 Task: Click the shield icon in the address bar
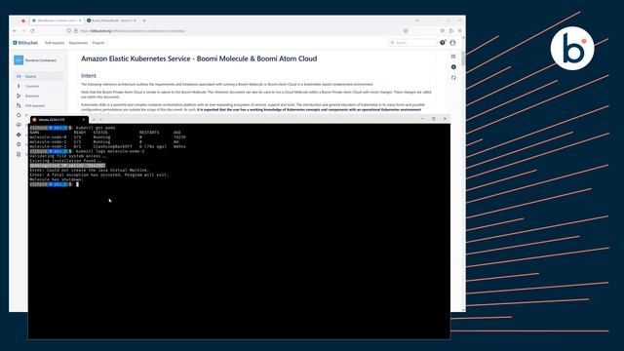[69, 30]
